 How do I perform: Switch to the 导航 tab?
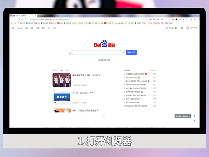click(67, 70)
